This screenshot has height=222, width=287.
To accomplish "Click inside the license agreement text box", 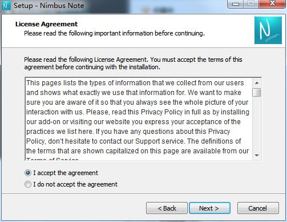I will pyautogui.click(x=139, y=118).
